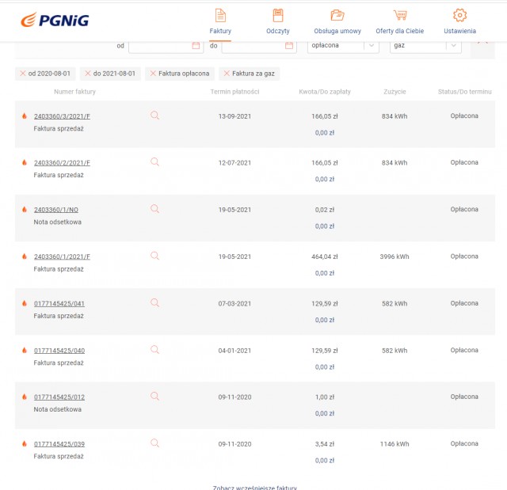Click into the 'do' date input field

pyautogui.click(x=252, y=46)
